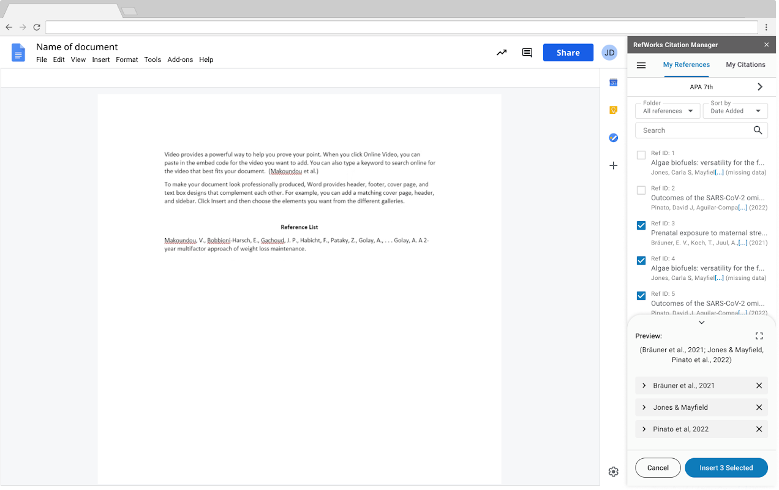
Task: Open the Tools menu
Action: click(x=152, y=60)
